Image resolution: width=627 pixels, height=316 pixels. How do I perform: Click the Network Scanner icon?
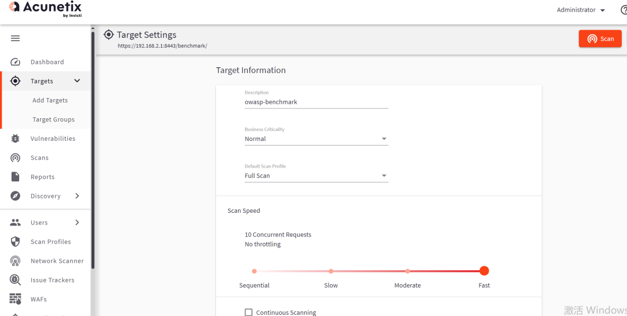(16, 261)
